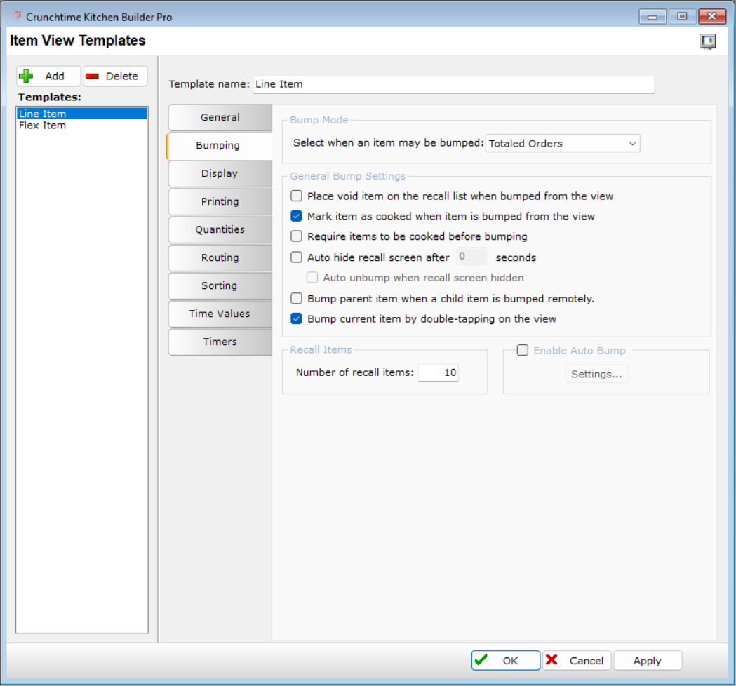
Task: Open Auto Bump Settings... button
Action: tap(596, 374)
